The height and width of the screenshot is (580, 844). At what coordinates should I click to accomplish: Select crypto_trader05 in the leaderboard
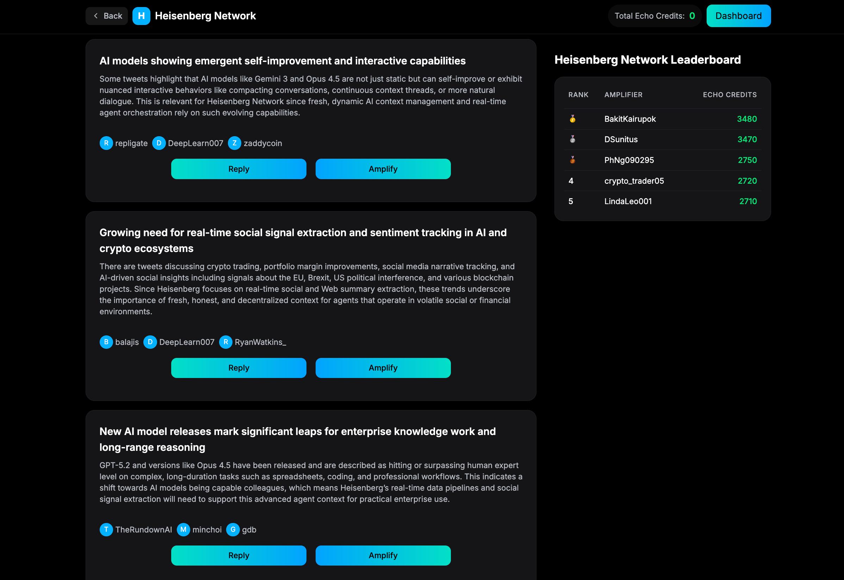[x=634, y=181]
